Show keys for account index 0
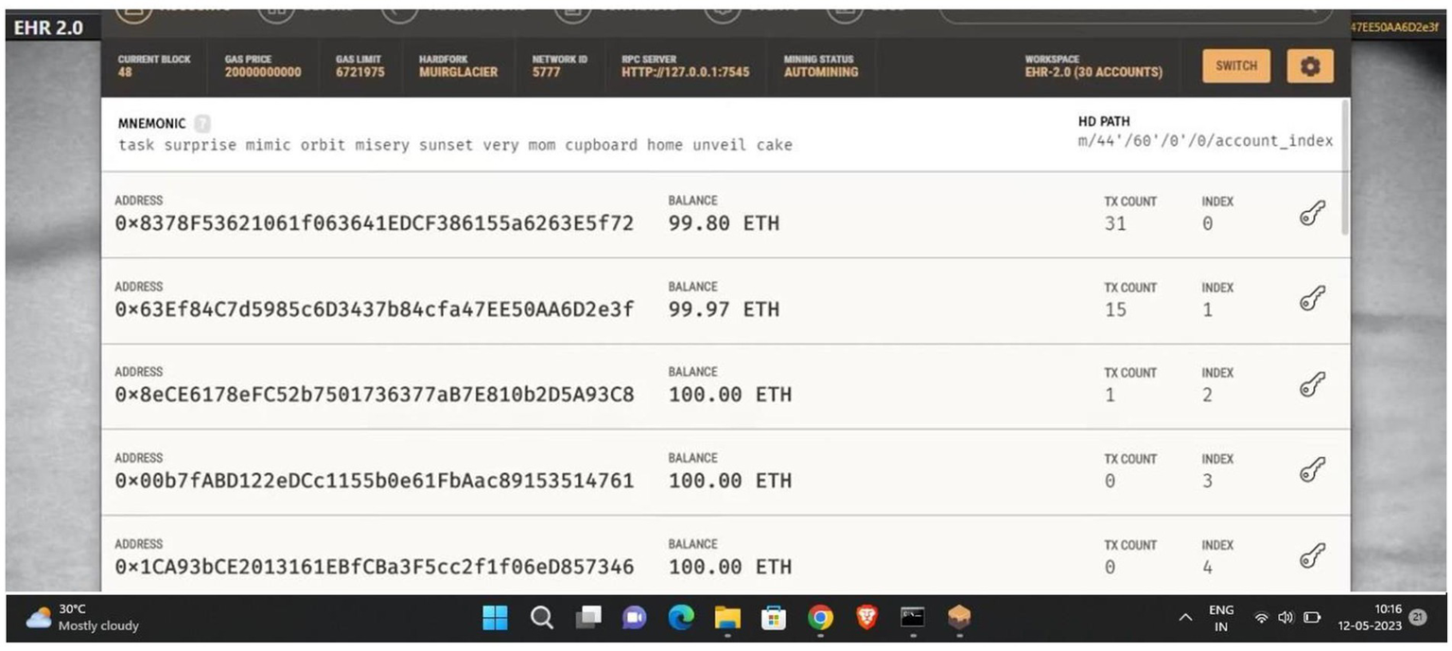 coord(1312,215)
